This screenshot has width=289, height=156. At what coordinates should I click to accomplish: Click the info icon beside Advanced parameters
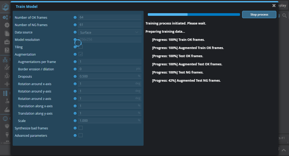pyautogui.click(x=75, y=135)
